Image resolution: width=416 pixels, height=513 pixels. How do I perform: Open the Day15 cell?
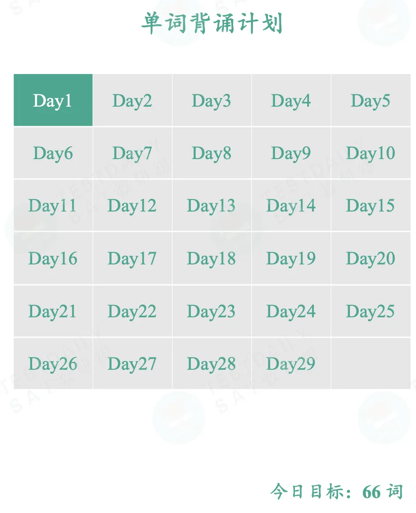tap(371, 205)
